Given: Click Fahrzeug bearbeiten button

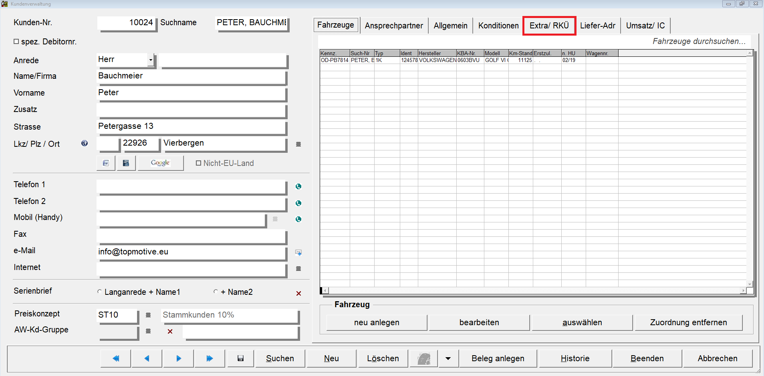Looking at the screenshot, I should pos(479,322).
